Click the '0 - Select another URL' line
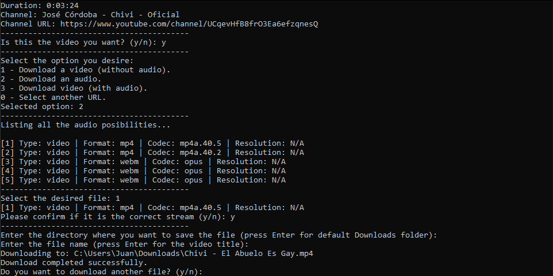The height and width of the screenshot is (276, 553). tap(53, 97)
